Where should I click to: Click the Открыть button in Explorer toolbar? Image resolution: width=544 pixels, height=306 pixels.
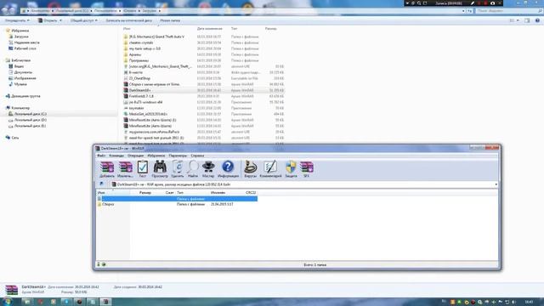[x=48, y=20]
